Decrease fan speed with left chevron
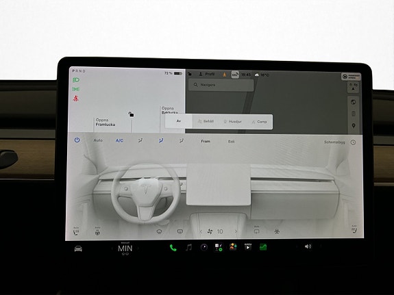This screenshot has width=394, height=295. coord(201,231)
